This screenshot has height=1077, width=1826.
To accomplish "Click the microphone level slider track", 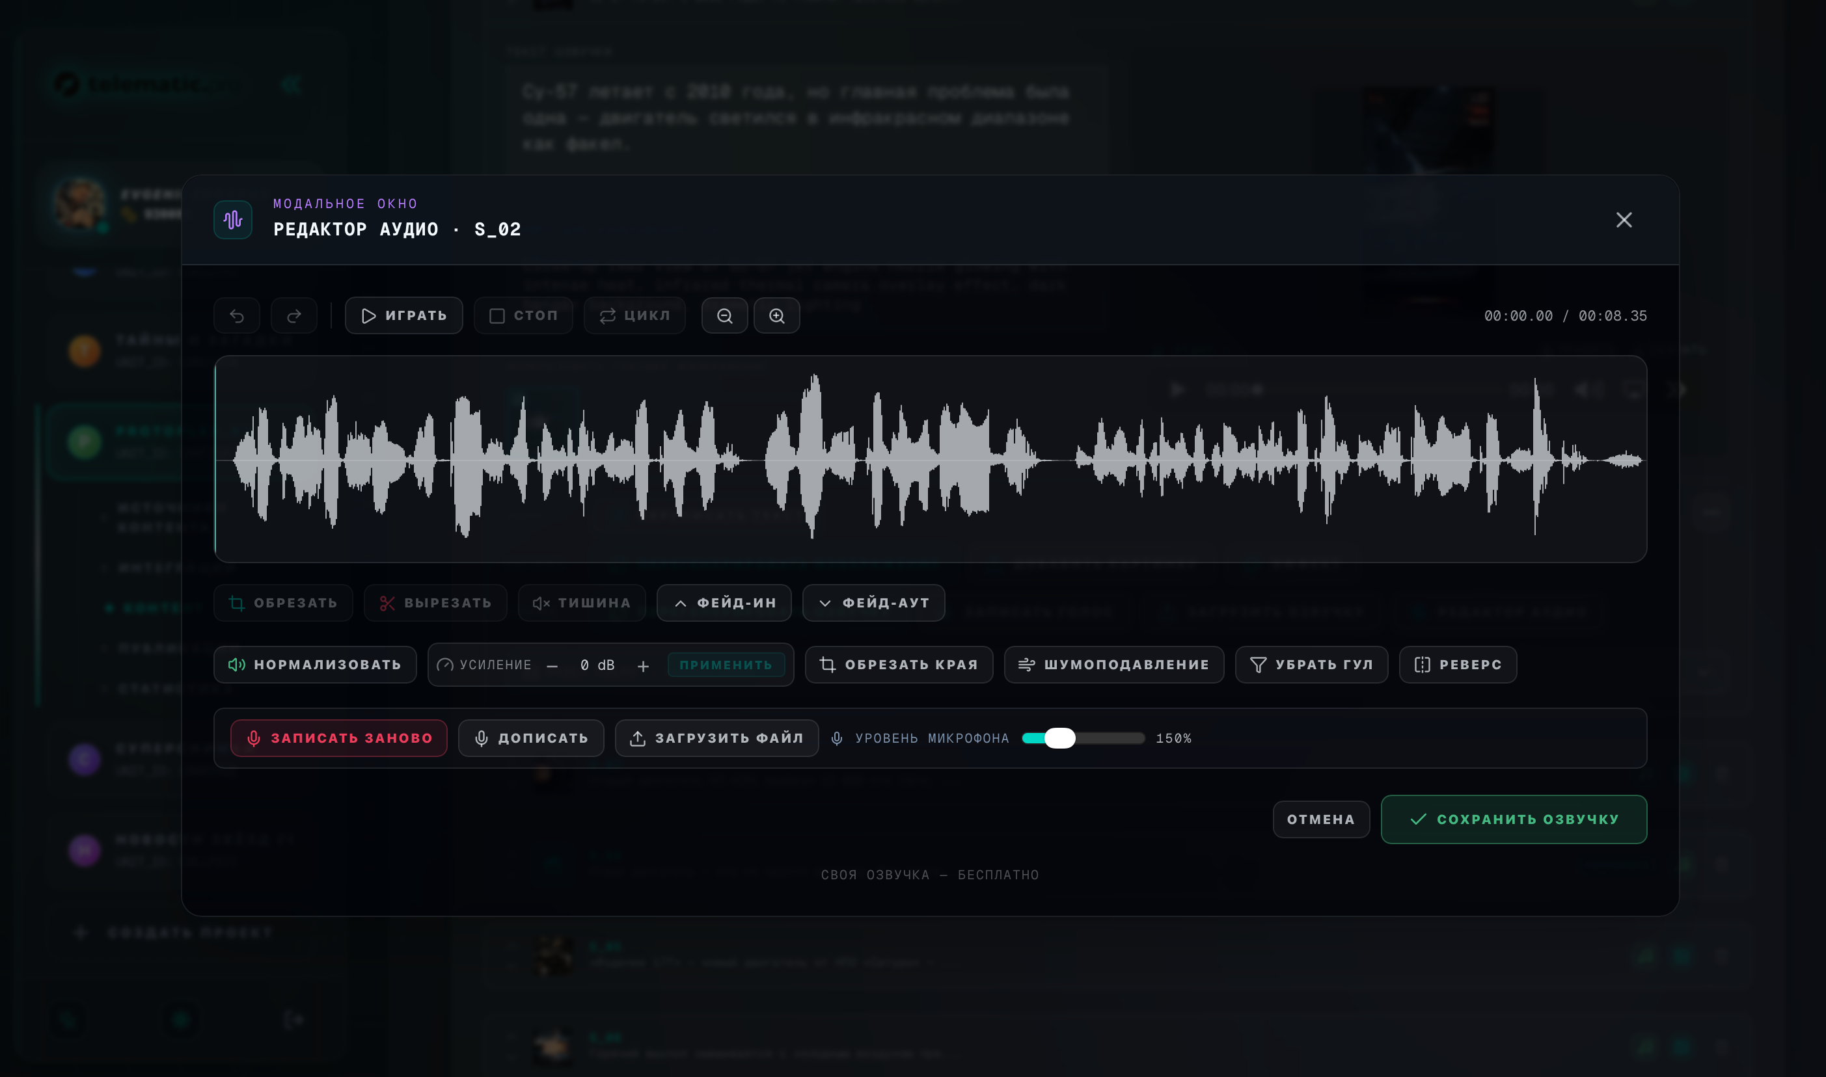I will point(1083,738).
